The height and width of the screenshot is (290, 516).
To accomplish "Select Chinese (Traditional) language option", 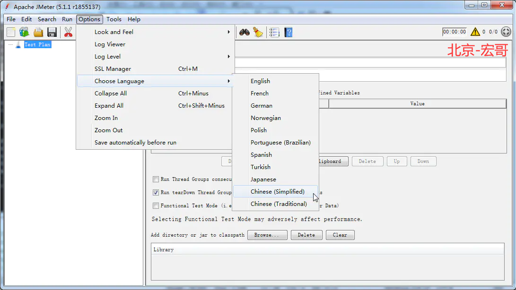I will click(x=275, y=204).
